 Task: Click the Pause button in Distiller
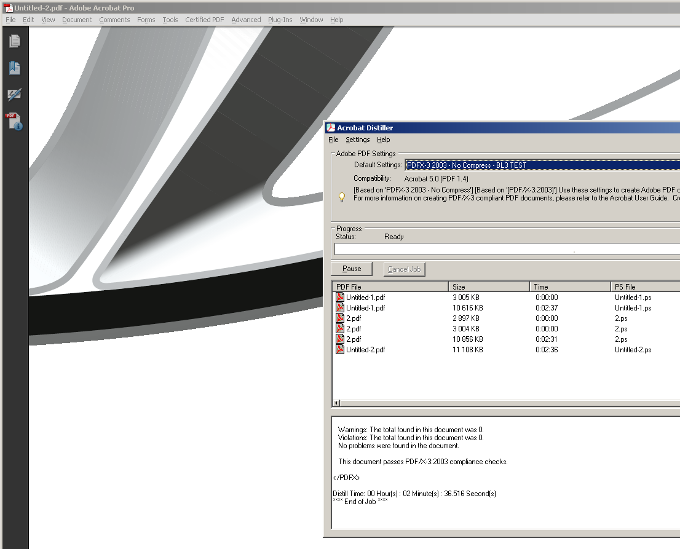[352, 269]
